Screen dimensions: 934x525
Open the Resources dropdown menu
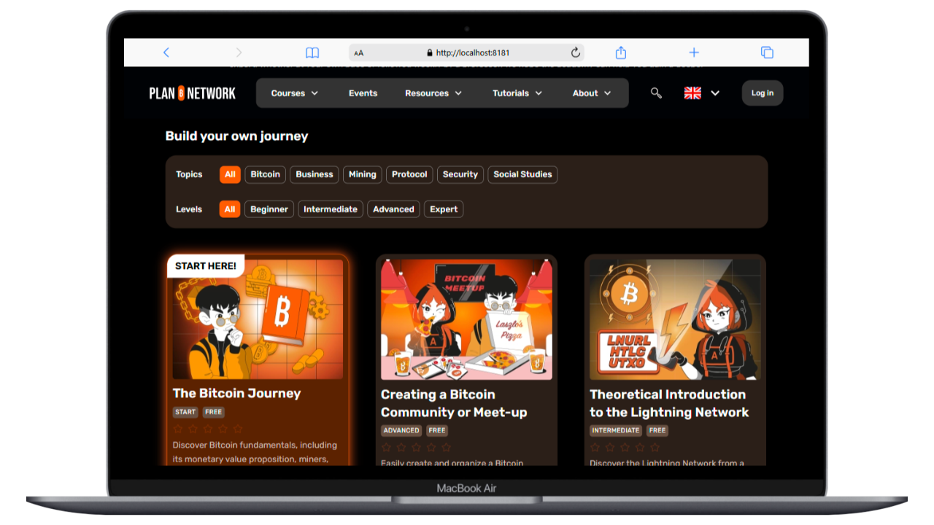433,93
